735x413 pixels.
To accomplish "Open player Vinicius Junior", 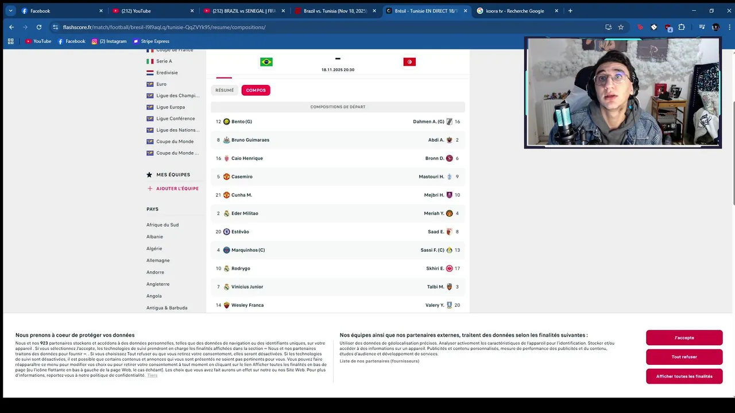I will (x=247, y=287).
